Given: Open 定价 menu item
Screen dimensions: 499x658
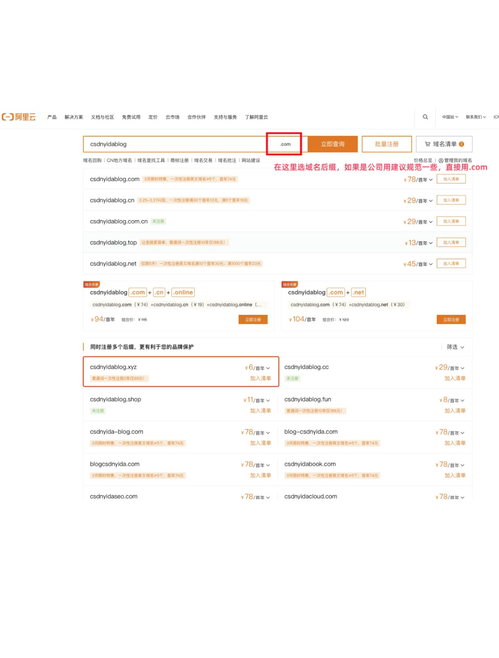Looking at the screenshot, I should [153, 117].
